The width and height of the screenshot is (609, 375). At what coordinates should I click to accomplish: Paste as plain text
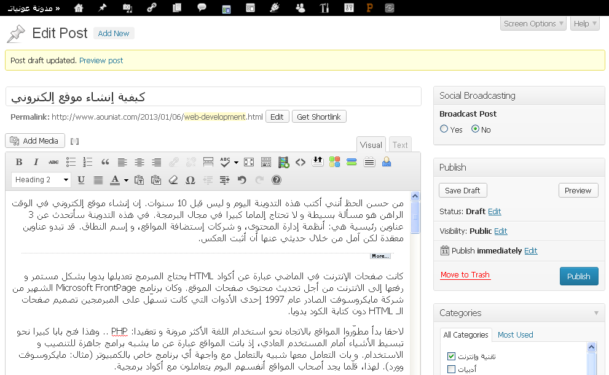click(139, 180)
